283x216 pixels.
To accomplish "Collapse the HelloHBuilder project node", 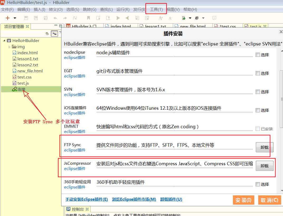I will click(4, 40).
